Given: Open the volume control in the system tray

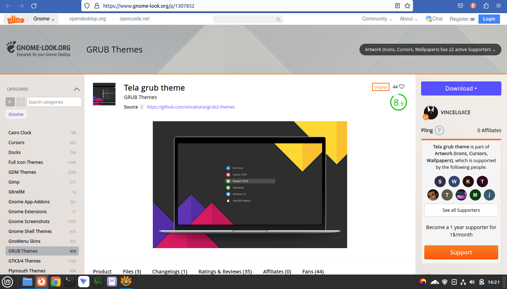Looking at the screenshot, I should click(x=472, y=282).
